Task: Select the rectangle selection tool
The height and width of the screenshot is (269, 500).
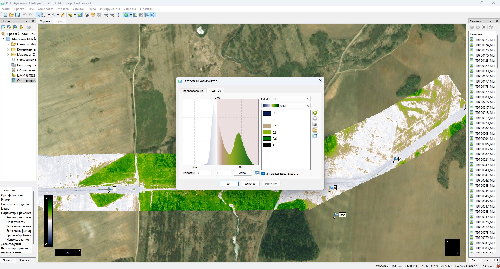Action: click(45, 15)
